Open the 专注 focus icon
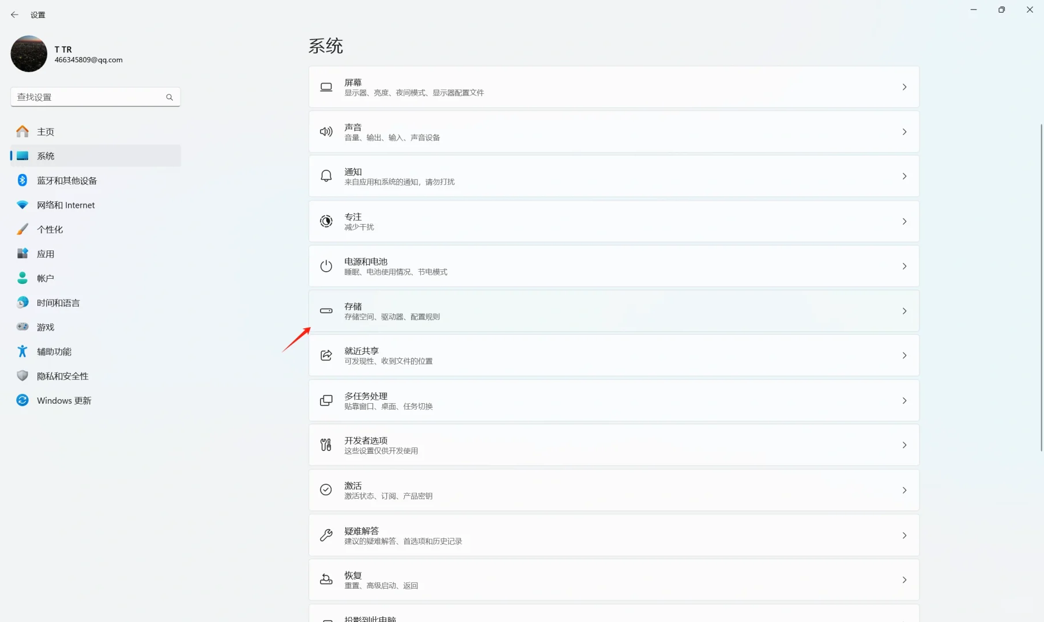This screenshot has height=622, width=1044. (326, 221)
